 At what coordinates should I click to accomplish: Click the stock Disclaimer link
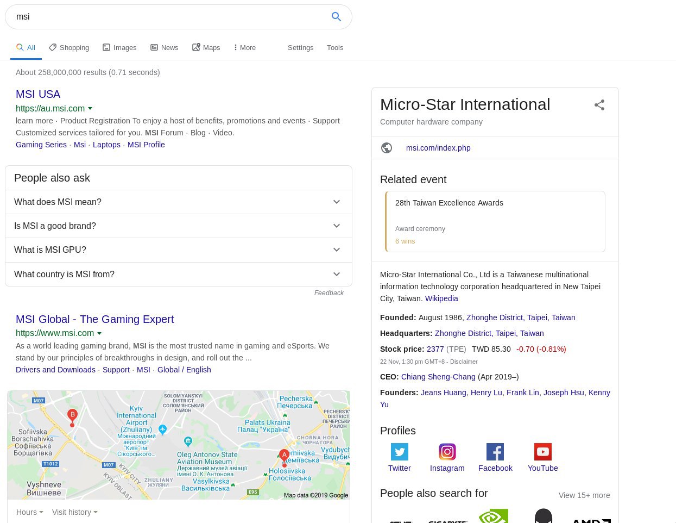click(464, 362)
